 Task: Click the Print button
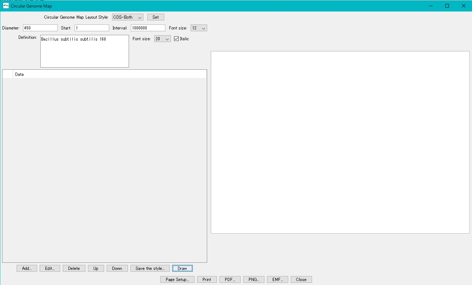tap(207, 280)
